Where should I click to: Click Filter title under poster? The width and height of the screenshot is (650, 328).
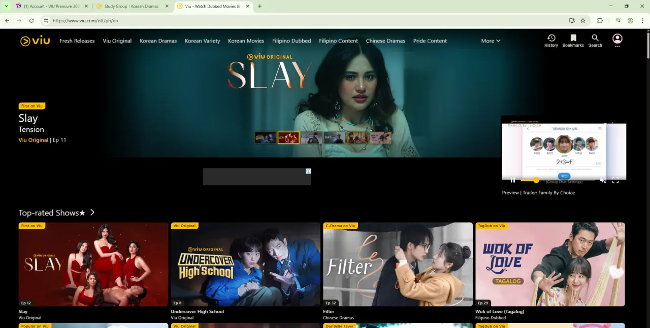coord(329,311)
